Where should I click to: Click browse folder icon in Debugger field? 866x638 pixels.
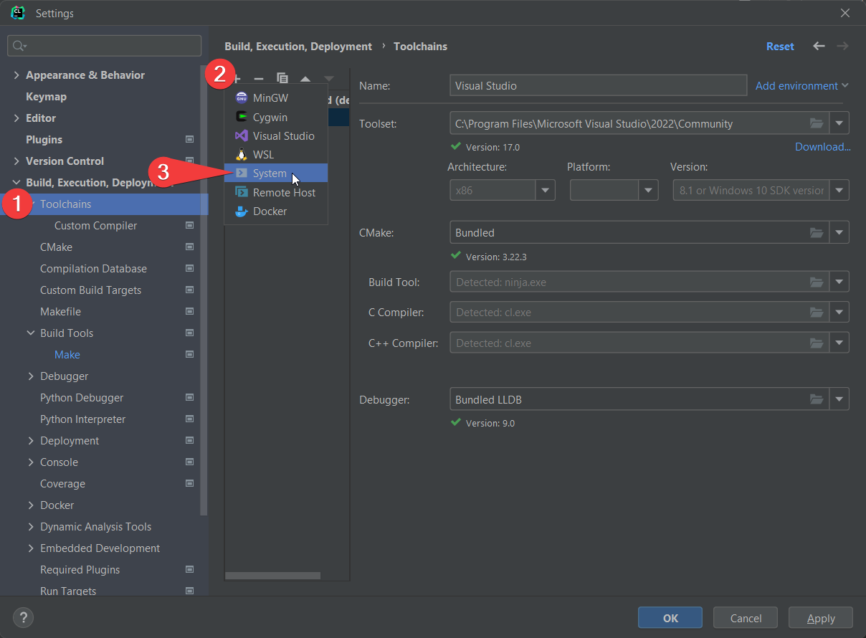[816, 399]
